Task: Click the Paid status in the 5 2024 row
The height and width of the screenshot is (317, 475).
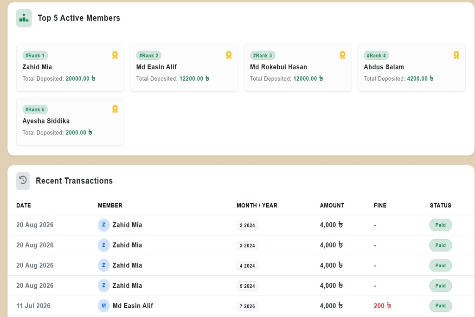Action: (441, 286)
